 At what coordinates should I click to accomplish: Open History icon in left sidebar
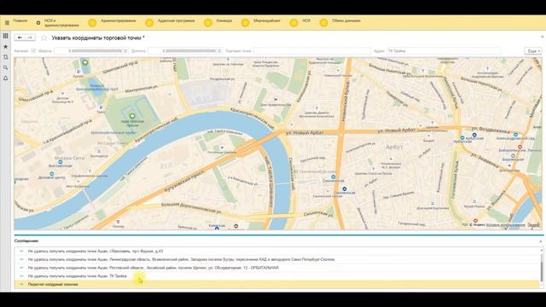tap(6, 57)
